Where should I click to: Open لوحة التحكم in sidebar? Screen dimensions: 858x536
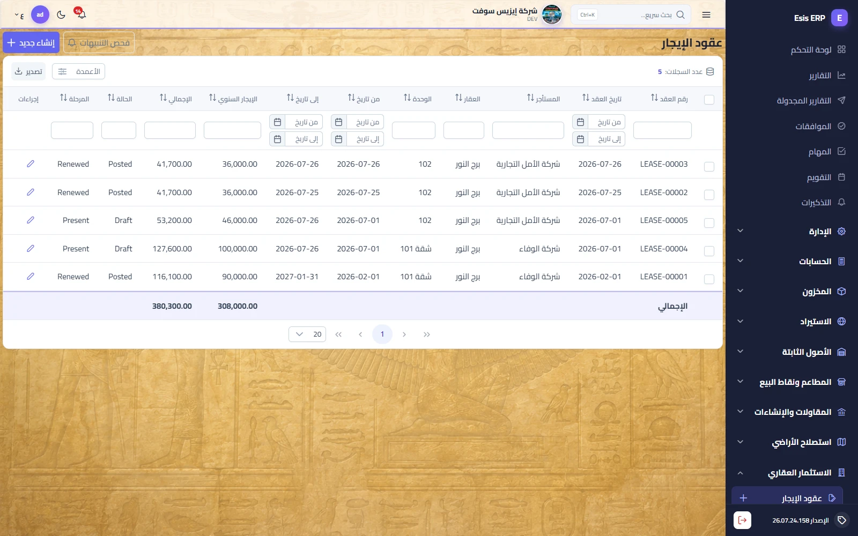click(x=792, y=49)
